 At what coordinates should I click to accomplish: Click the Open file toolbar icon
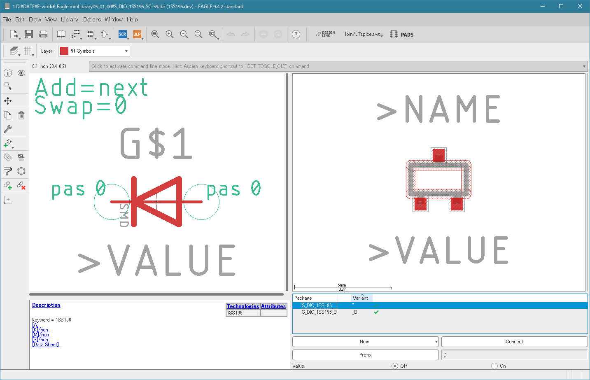[x=14, y=34]
